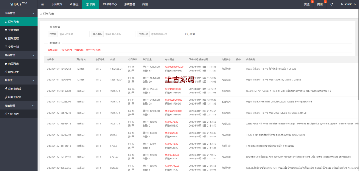Click the 充值 notification with badge 0
This screenshot has height=171, width=359.
click(307, 4)
